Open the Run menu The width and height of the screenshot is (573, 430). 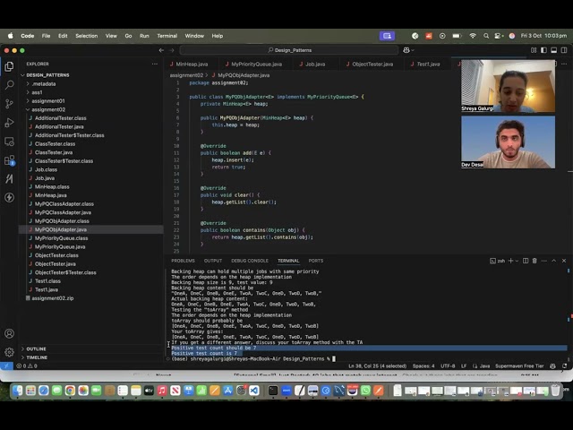tap(144, 36)
